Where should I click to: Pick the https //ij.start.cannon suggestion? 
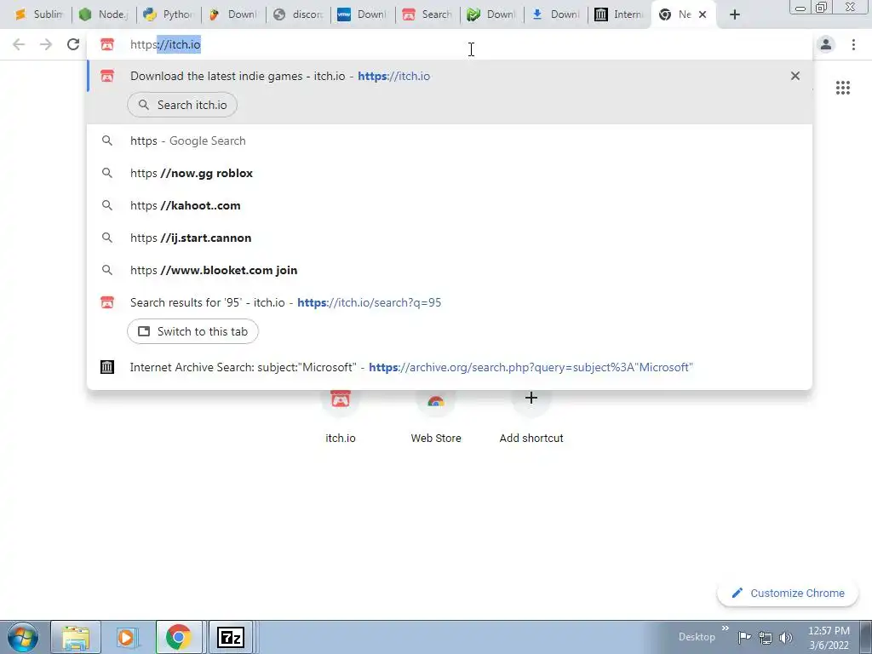[450, 238]
